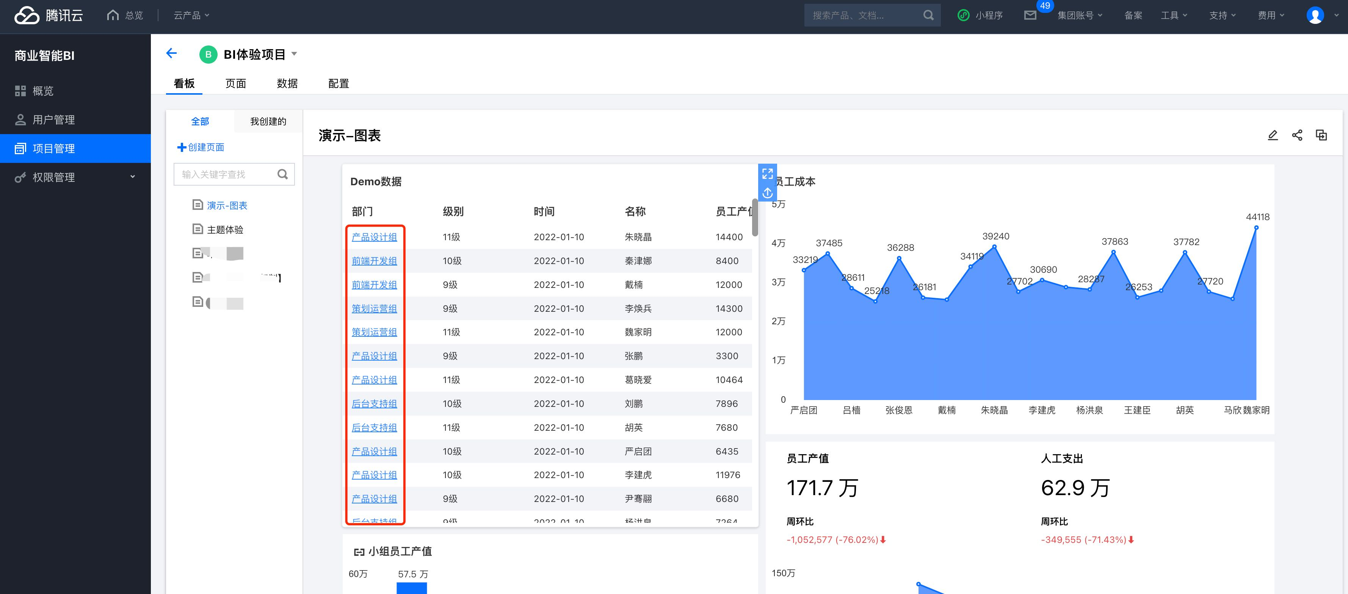This screenshot has height=594, width=1348.
Task: Switch to 我创建的 tab
Action: (268, 121)
